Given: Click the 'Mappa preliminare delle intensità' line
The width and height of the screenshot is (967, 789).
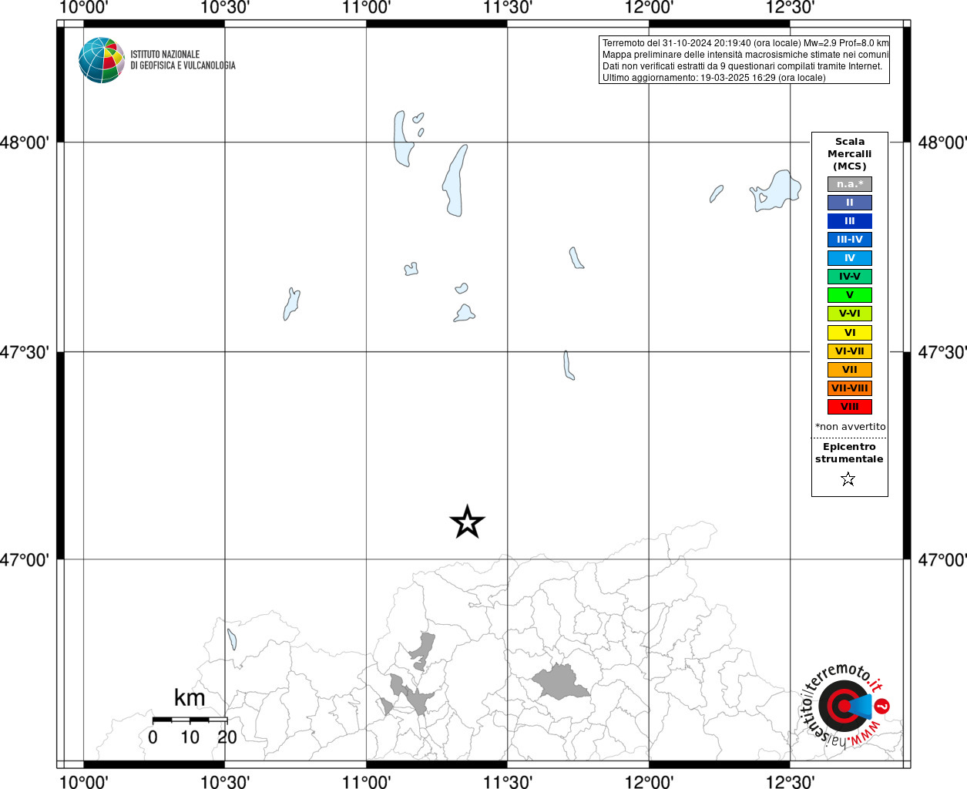Looking at the screenshot, I should [x=745, y=55].
